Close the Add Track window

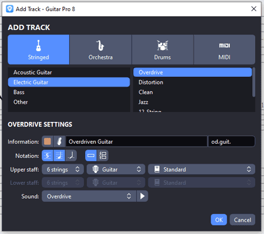[254, 9]
